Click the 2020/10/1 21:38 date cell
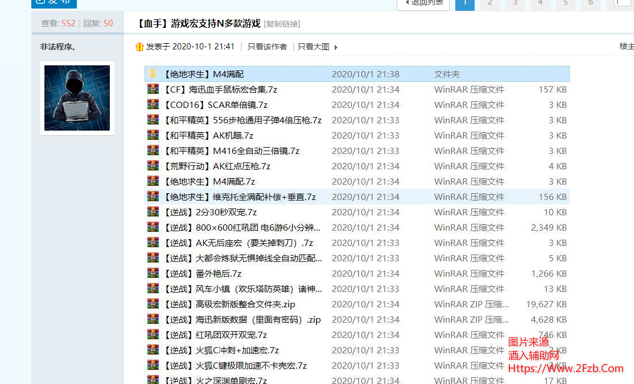 [365, 74]
